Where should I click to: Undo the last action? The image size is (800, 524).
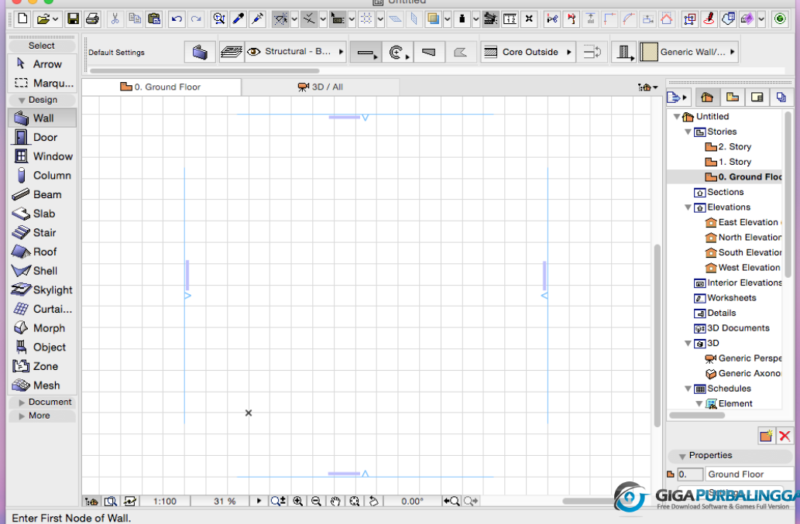click(177, 19)
